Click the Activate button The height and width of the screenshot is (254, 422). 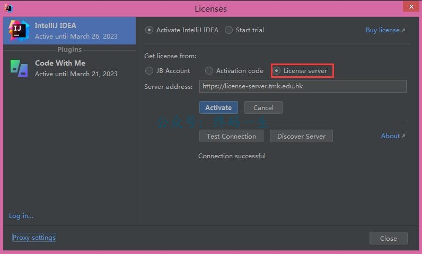pyautogui.click(x=218, y=107)
